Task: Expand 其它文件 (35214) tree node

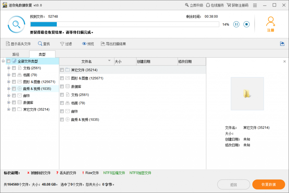Action: coord(8,109)
